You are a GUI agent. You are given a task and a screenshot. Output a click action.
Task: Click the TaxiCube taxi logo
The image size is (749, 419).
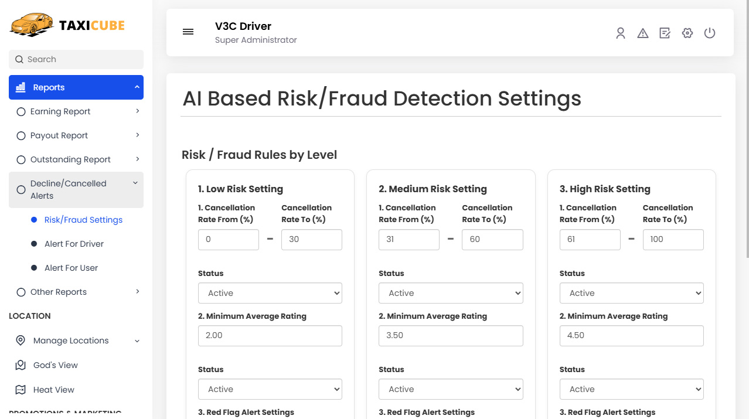click(30, 25)
